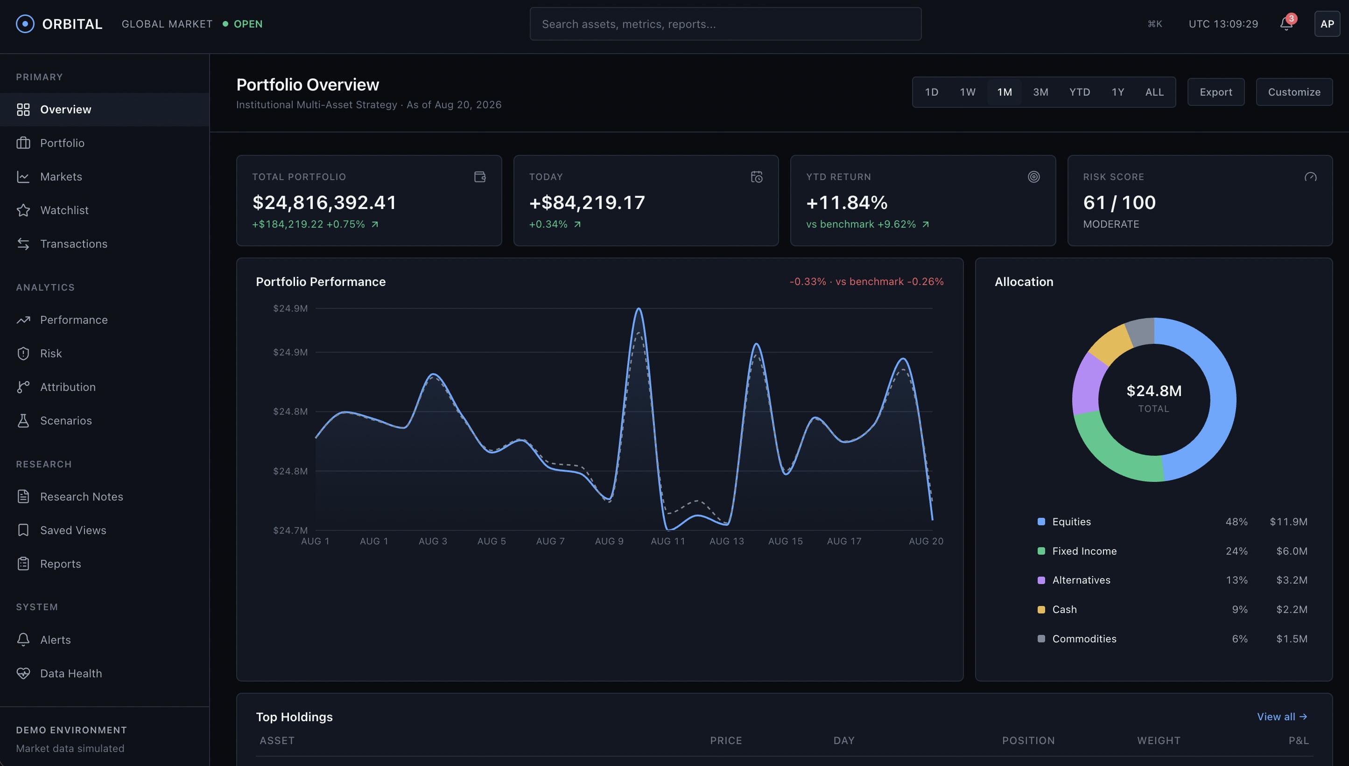
Task: Click the Reports clipboard icon
Action: pos(23,564)
